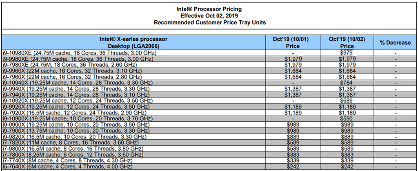The width and height of the screenshot is (418, 171).
Task: Select the i9-9980XE processor name cell
Action: (x=78, y=59)
